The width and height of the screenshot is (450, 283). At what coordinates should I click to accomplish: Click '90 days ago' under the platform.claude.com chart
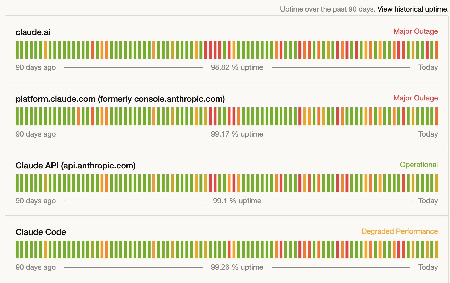coord(36,134)
